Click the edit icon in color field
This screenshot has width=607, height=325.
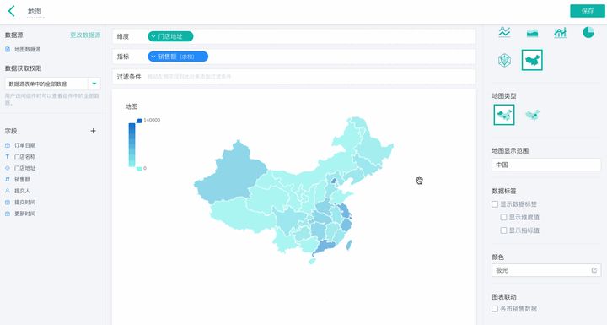(x=594, y=270)
